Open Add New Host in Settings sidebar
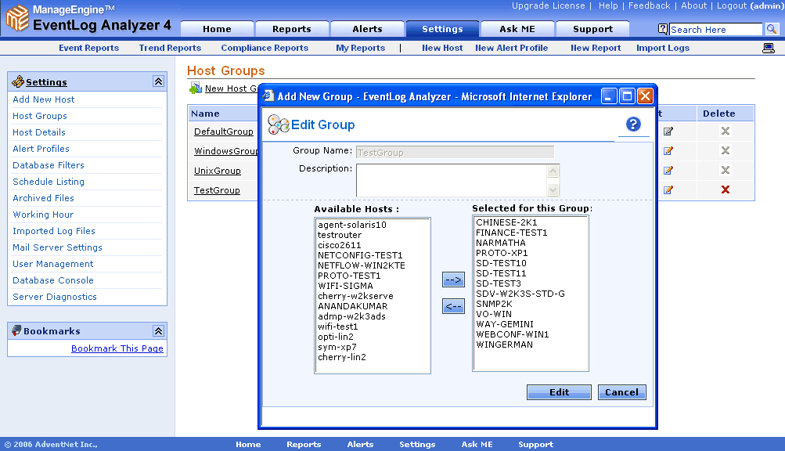 click(44, 99)
